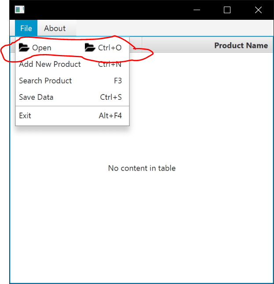274x284 pixels.
Task: Choose Open from the File menu
Action: (x=42, y=47)
